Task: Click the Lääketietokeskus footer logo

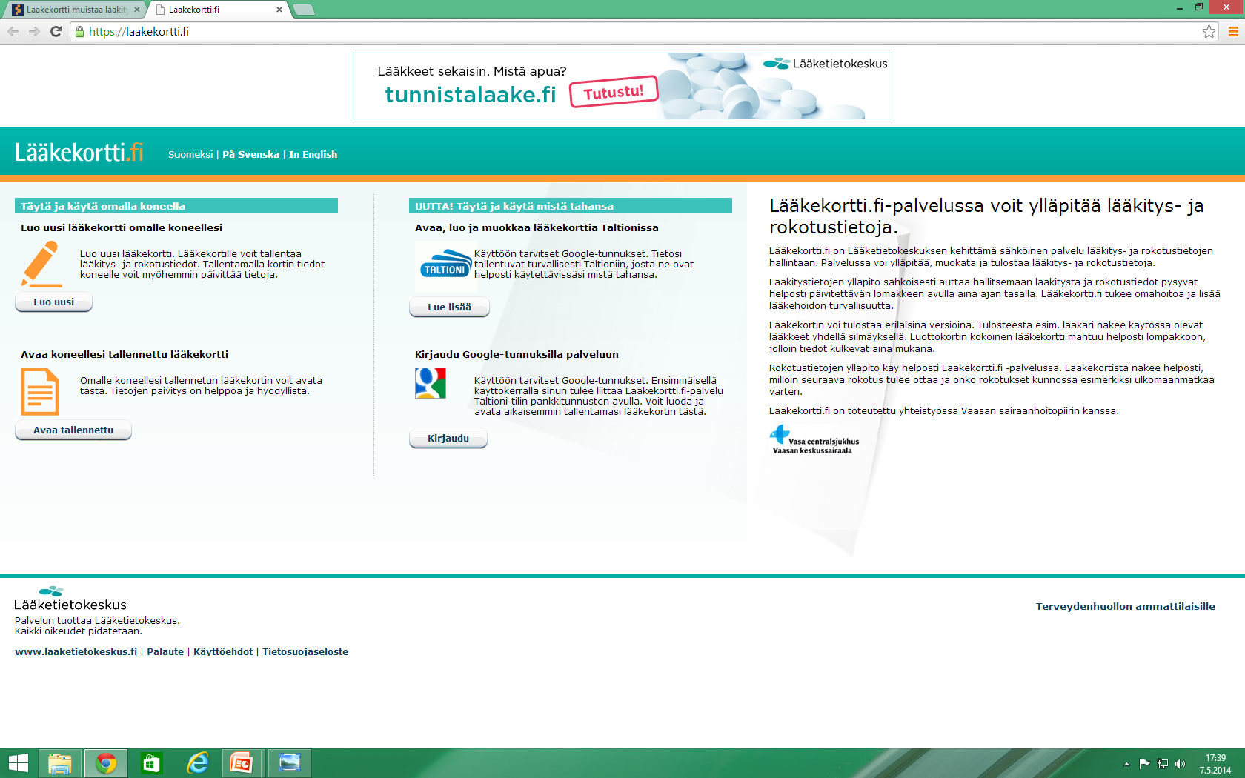Action: (x=70, y=599)
